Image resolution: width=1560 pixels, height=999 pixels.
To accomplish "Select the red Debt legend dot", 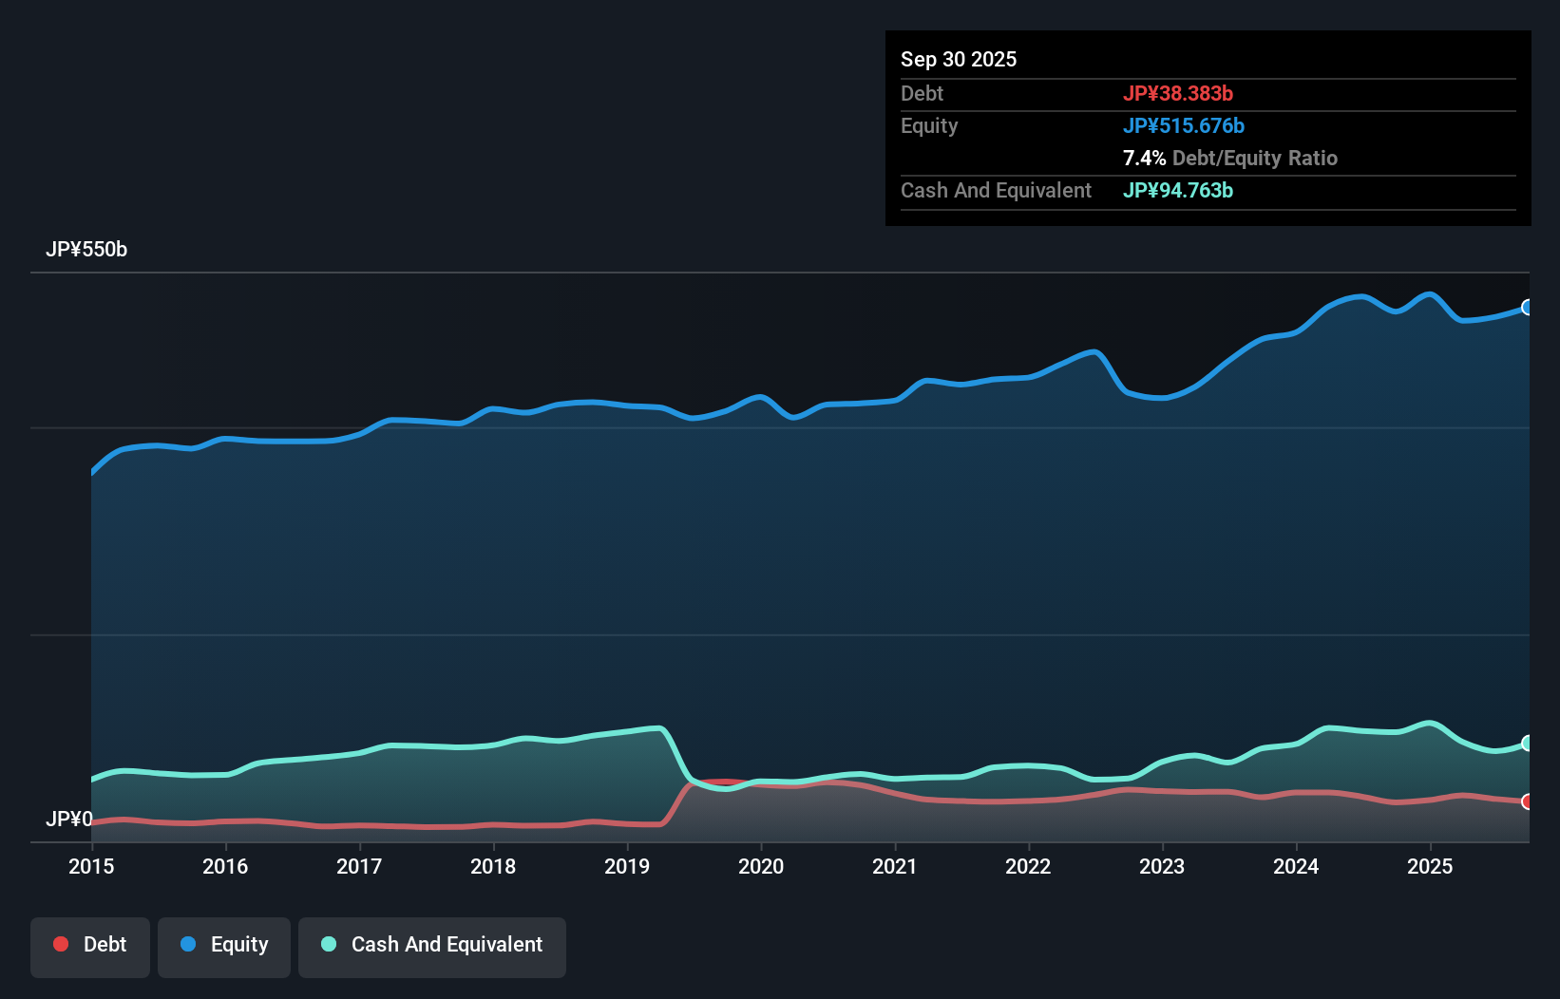I will coord(60,944).
